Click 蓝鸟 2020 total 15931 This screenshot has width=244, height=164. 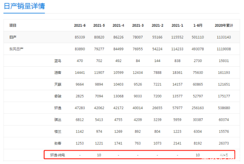click(x=224, y=61)
